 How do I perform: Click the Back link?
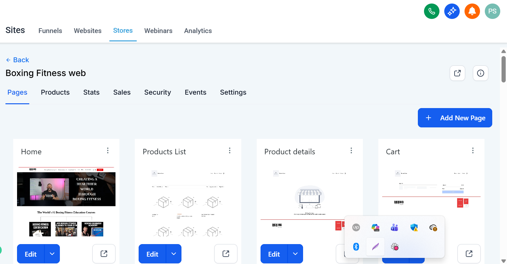[x=17, y=60]
